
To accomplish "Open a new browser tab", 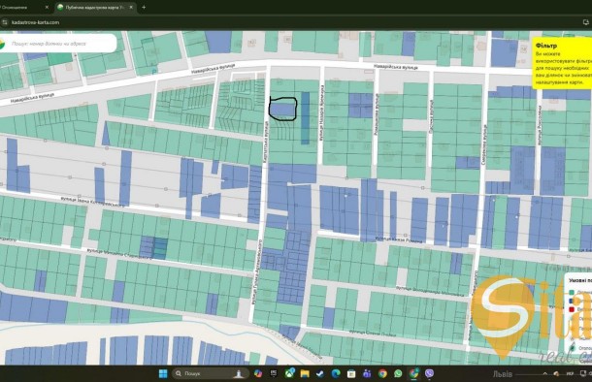I will tap(144, 7).
